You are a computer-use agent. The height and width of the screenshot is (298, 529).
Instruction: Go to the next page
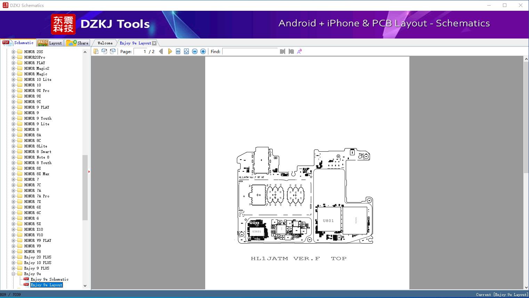coord(170,51)
